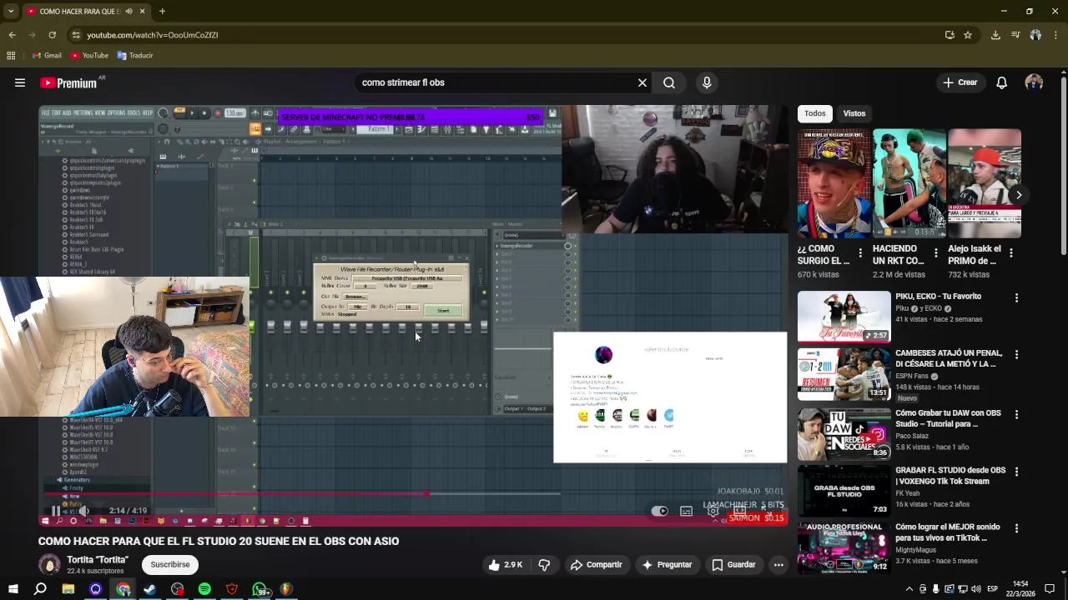Pause the video playback
The image size is (1068, 600).
pyautogui.click(x=55, y=511)
